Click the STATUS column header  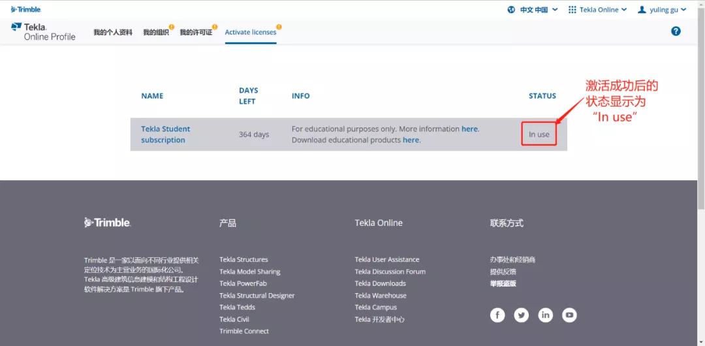[x=542, y=96]
